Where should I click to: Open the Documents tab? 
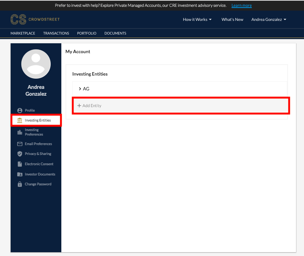click(x=115, y=33)
